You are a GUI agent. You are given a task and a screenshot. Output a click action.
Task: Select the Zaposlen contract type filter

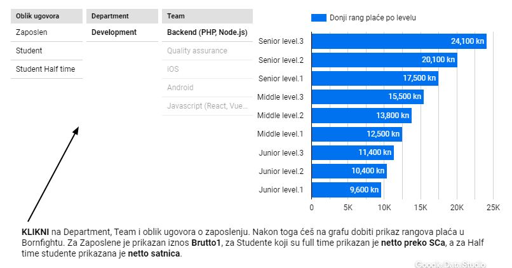coord(46,32)
